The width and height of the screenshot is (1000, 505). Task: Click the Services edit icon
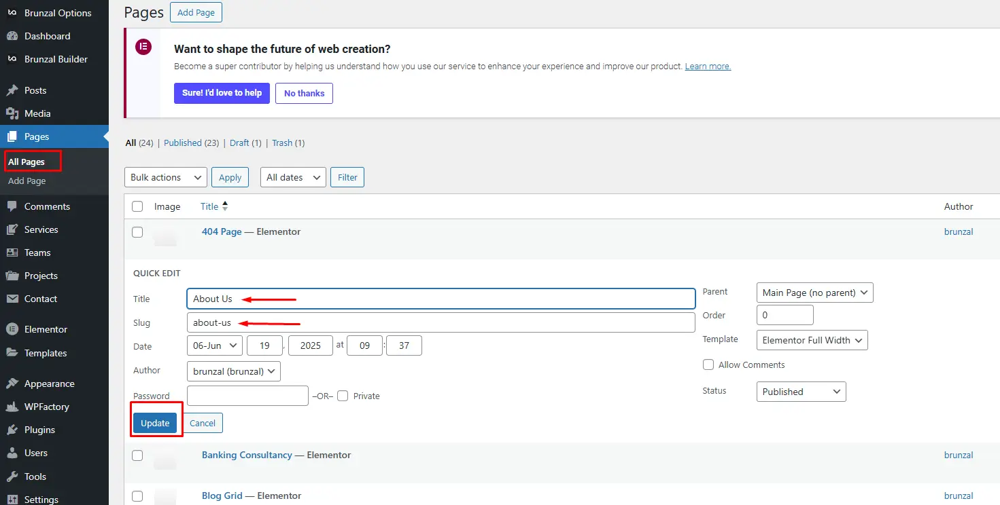point(12,229)
